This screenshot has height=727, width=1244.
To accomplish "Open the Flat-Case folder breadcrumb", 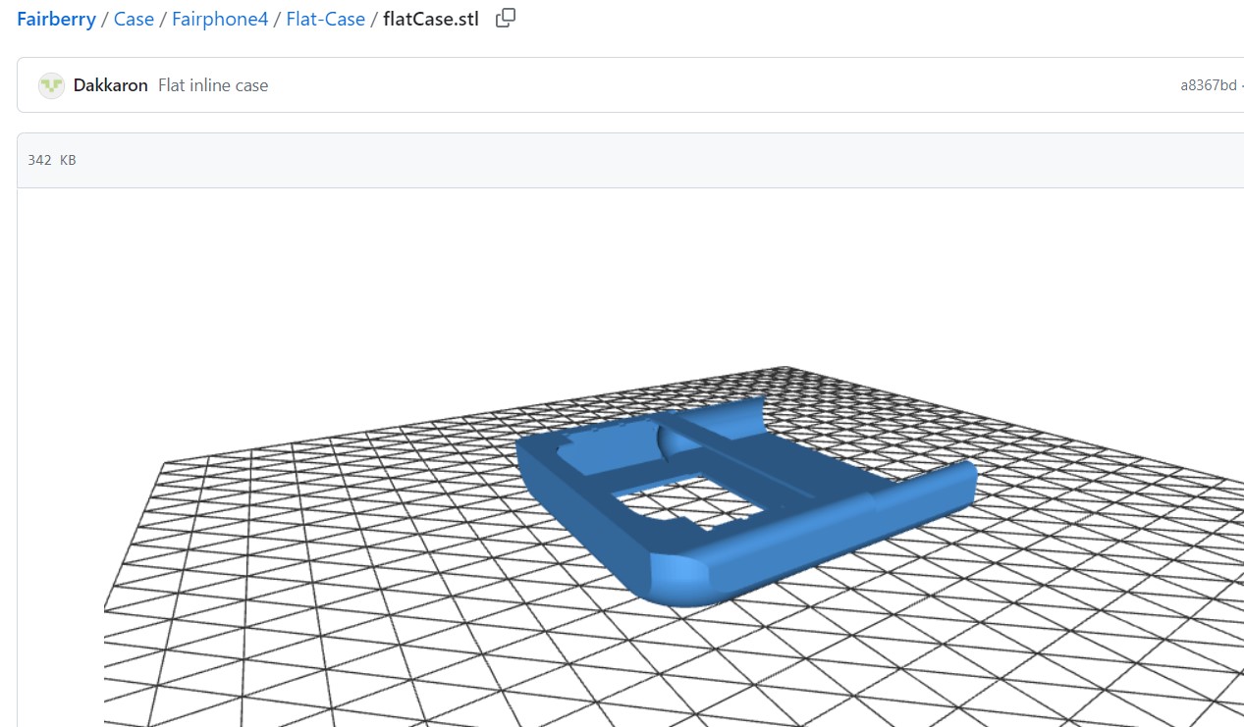I will tap(325, 19).
